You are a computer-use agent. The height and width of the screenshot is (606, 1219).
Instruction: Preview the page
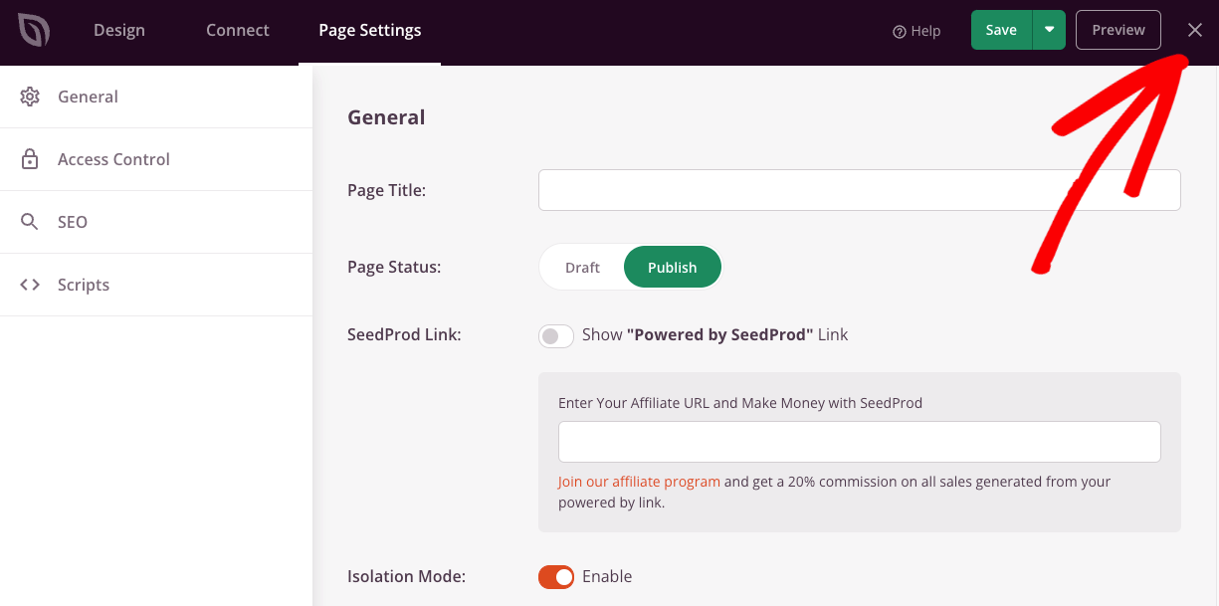[x=1117, y=30]
